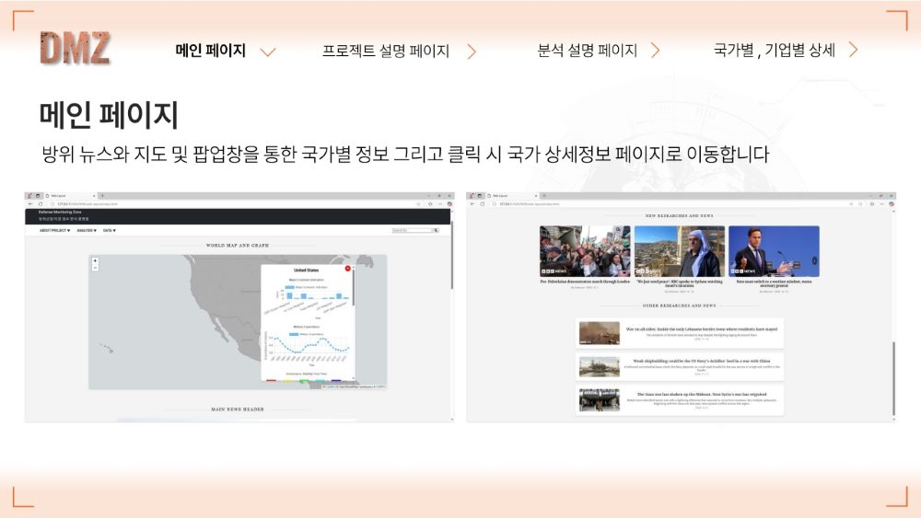Toggle Military Expenditure legend swatch
This screenshot has height=518, width=921.
[x=294, y=334]
